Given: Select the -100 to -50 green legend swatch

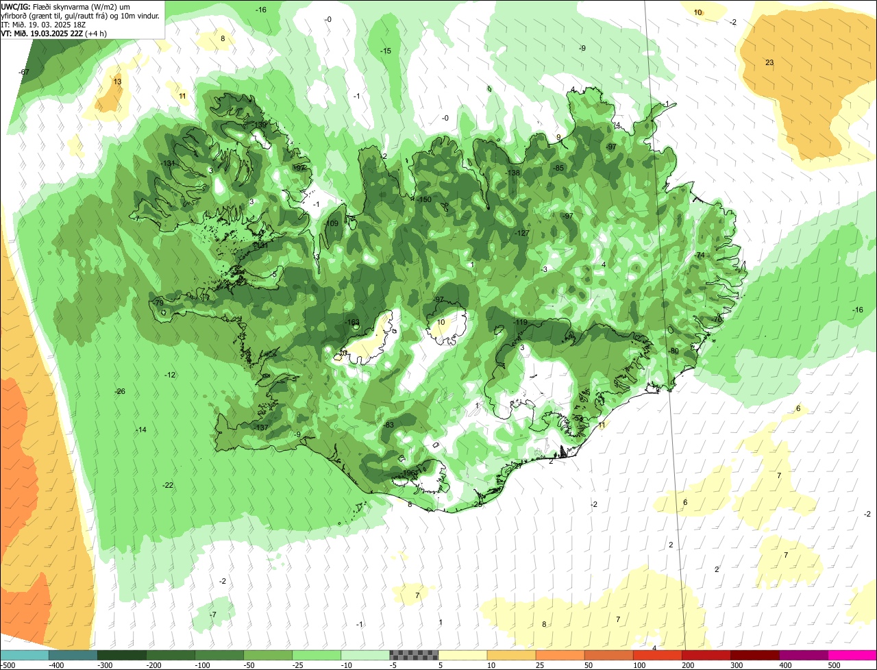Looking at the screenshot, I should click(x=219, y=655).
